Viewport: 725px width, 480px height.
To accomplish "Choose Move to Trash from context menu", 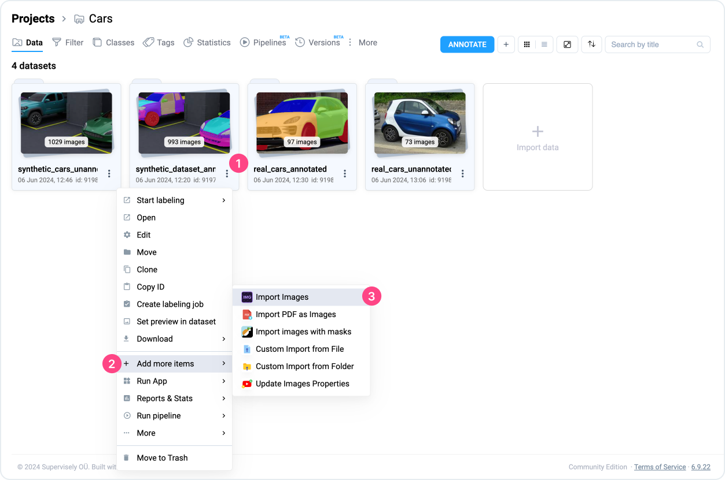I will [x=162, y=458].
